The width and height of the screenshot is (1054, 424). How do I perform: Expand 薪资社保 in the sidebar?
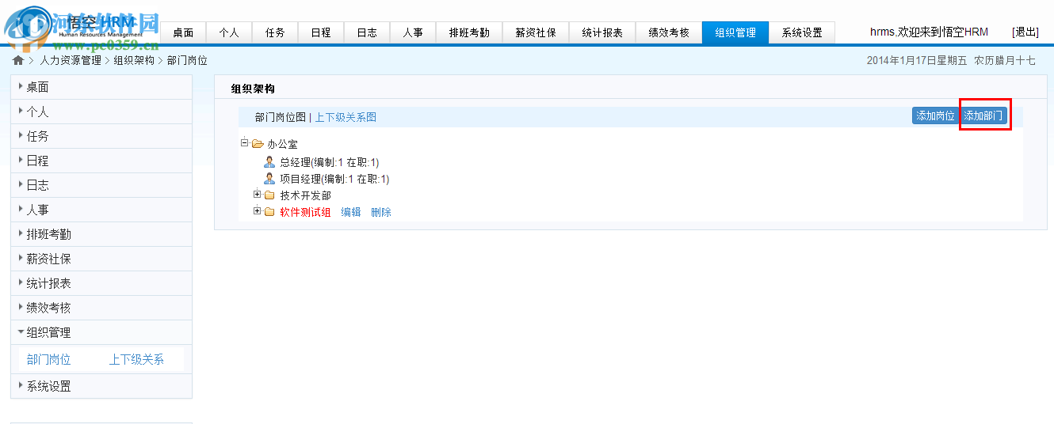click(x=101, y=259)
